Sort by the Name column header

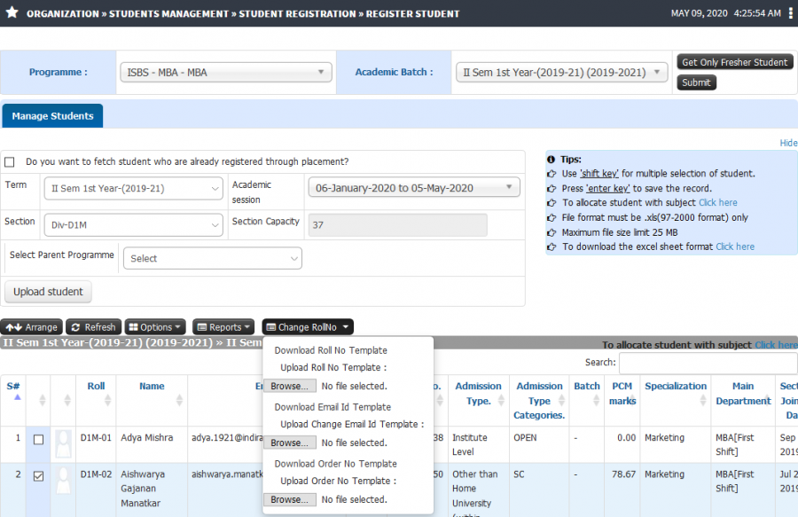tap(152, 387)
